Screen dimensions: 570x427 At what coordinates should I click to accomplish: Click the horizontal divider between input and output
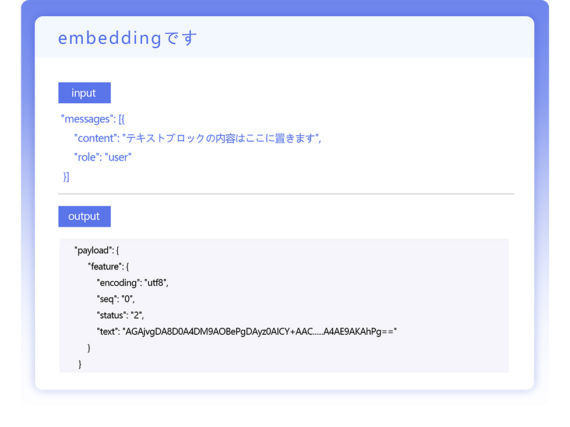286,194
